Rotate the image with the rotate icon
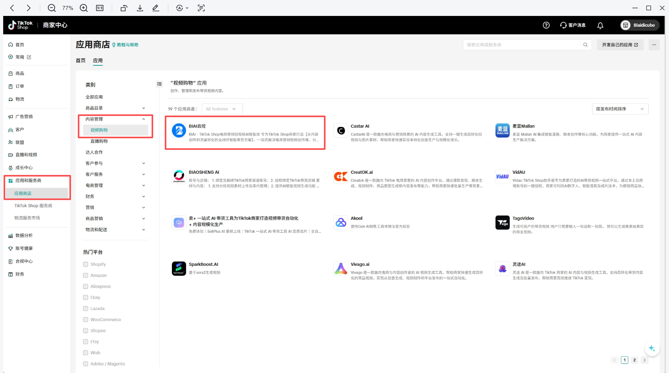Viewport: 669px width, 373px height. tap(124, 8)
